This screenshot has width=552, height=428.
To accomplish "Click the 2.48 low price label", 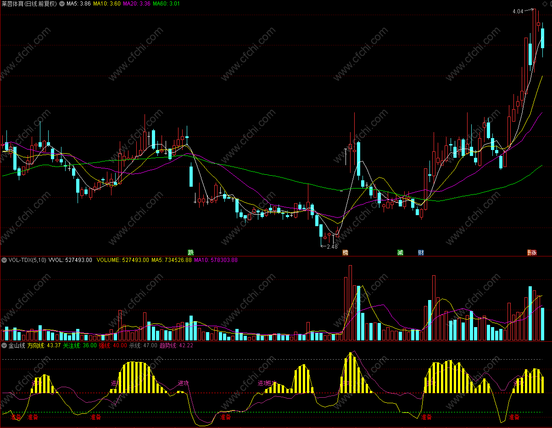I will pos(332,246).
